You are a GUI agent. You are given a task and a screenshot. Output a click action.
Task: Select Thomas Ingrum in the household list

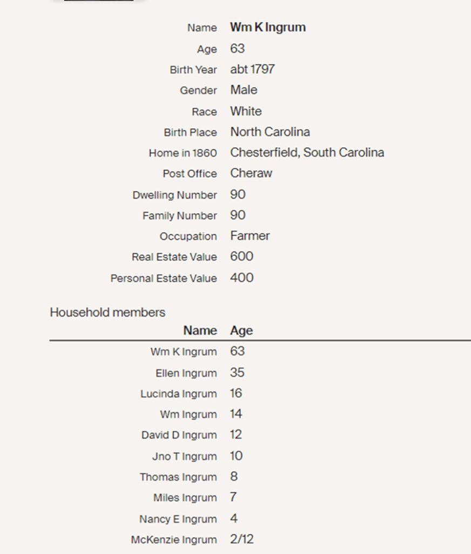(178, 477)
